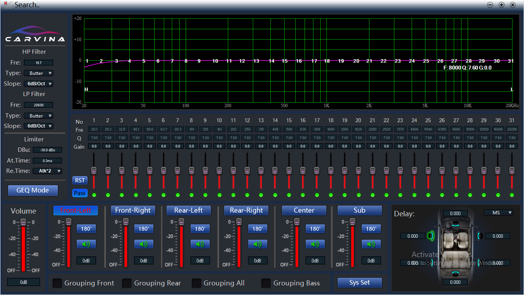Expand the LP Filter Slope dropdown
The height and width of the screenshot is (295, 524).
coord(38,126)
